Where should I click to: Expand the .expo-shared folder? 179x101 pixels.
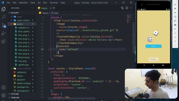point(11,20)
